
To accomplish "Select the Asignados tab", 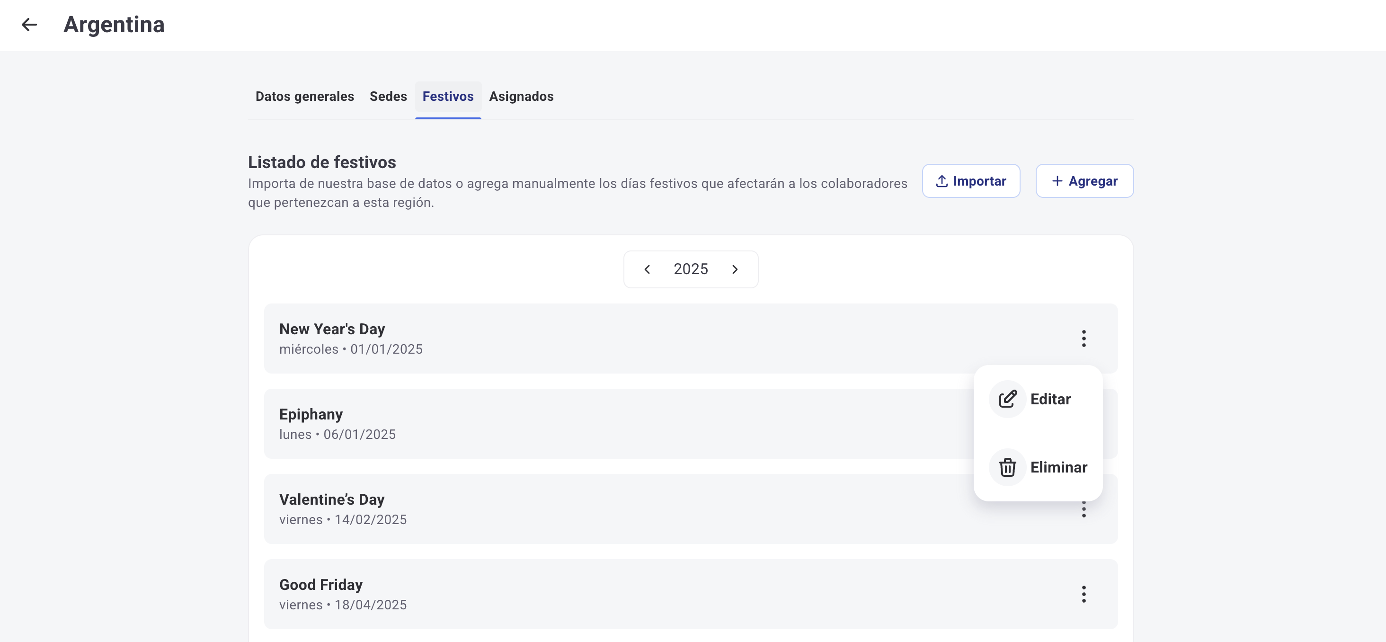I will [x=521, y=96].
